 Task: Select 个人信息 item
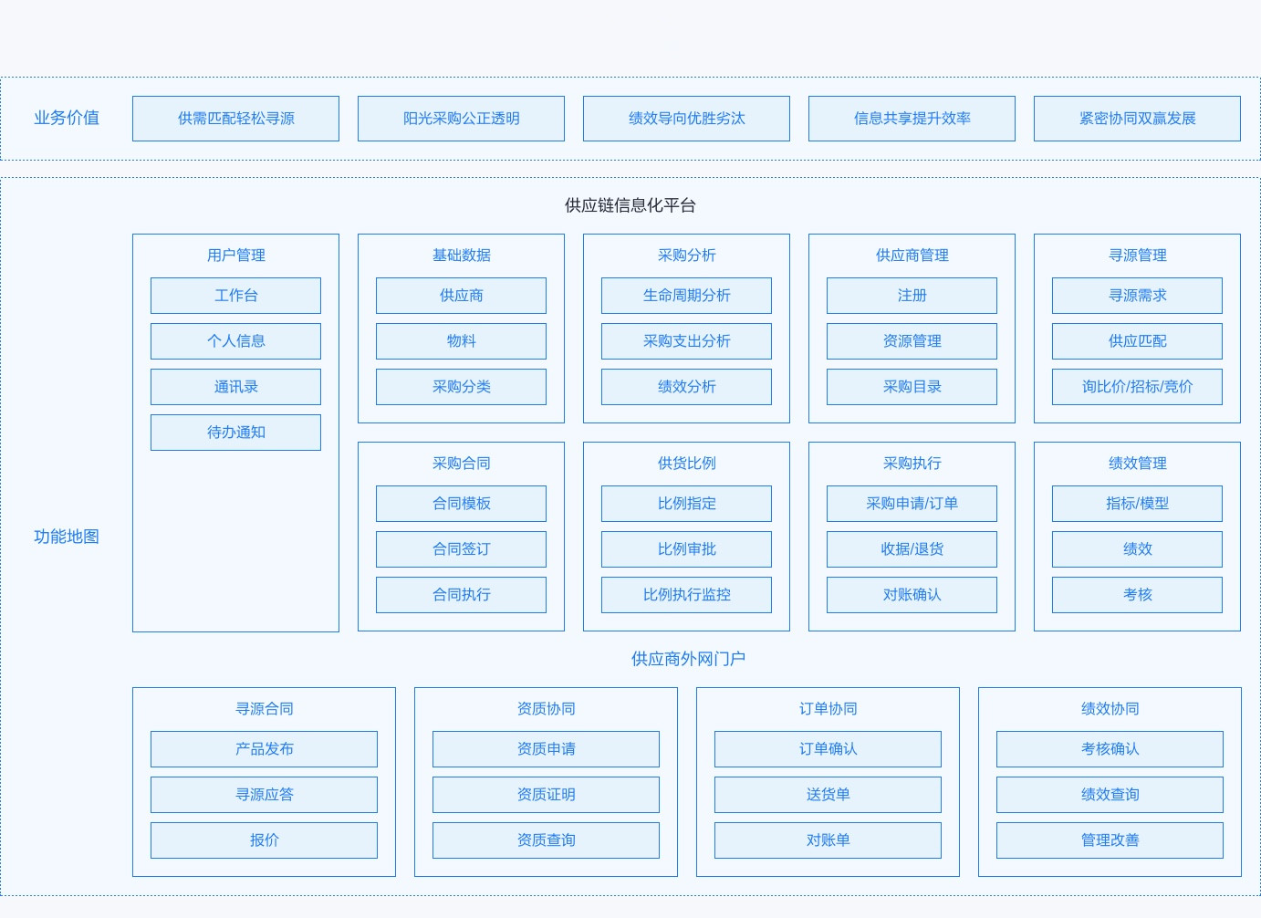235,341
